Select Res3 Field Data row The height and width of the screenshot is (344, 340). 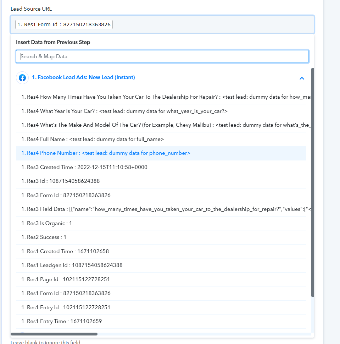161,209
